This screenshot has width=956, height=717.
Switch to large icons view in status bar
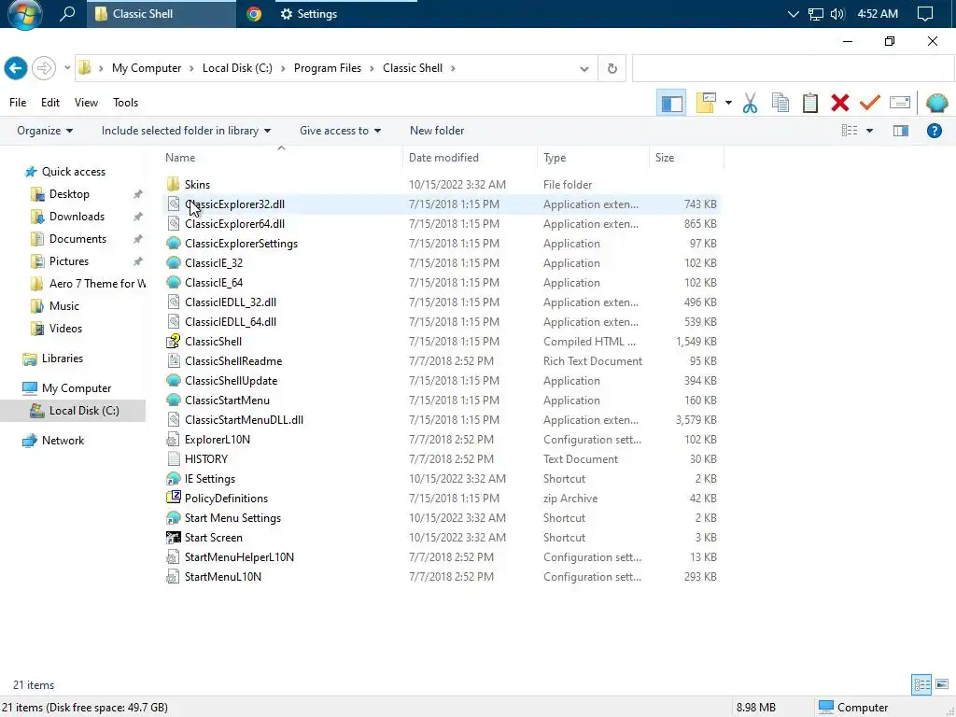pyautogui.click(x=942, y=684)
